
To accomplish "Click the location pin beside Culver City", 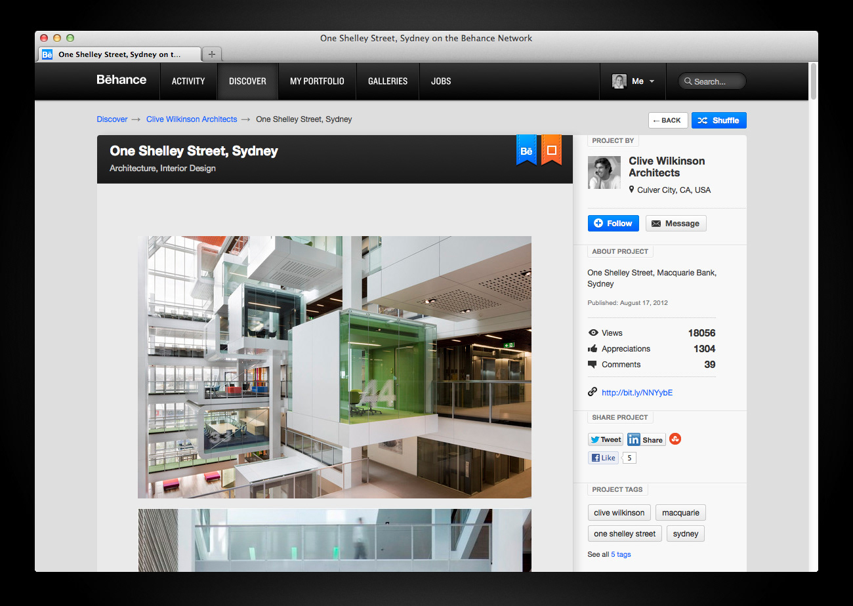I will (631, 190).
